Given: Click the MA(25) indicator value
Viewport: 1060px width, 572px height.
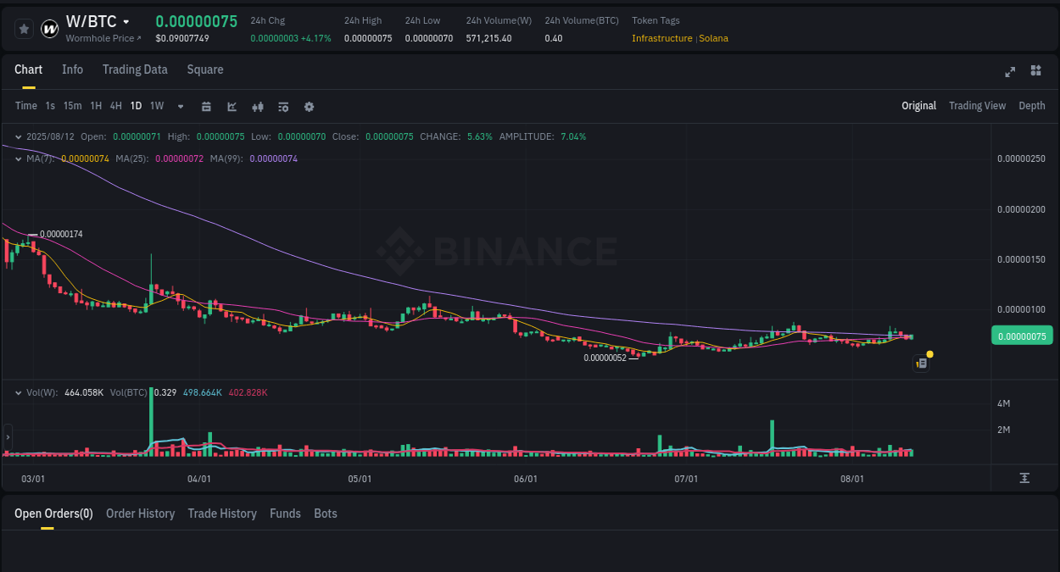Looking at the screenshot, I should click(179, 158).
